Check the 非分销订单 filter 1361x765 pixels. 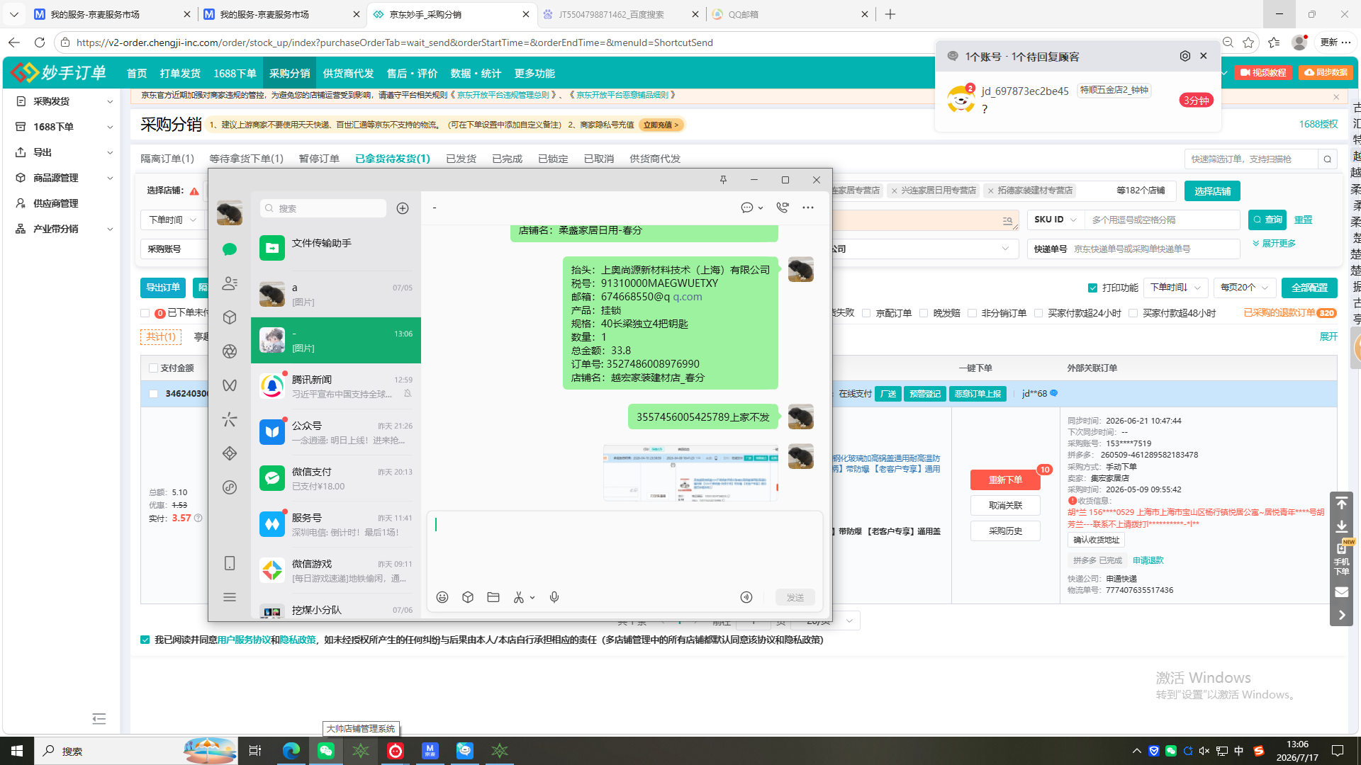[x=973, y=313]
